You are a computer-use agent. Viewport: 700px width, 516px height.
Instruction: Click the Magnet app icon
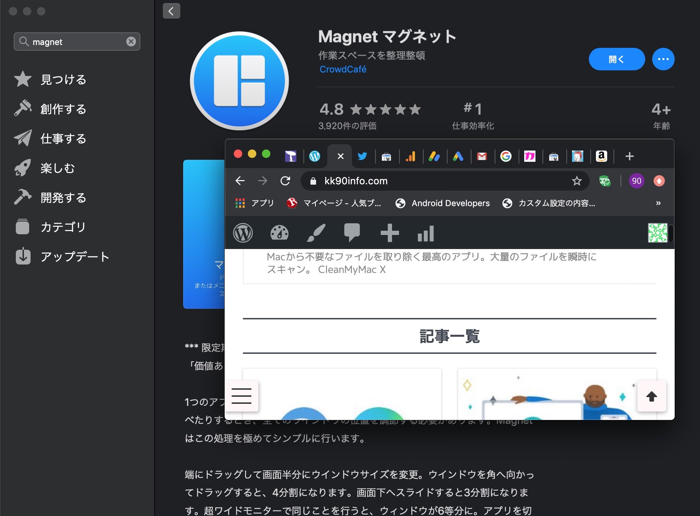coord(239,81)
